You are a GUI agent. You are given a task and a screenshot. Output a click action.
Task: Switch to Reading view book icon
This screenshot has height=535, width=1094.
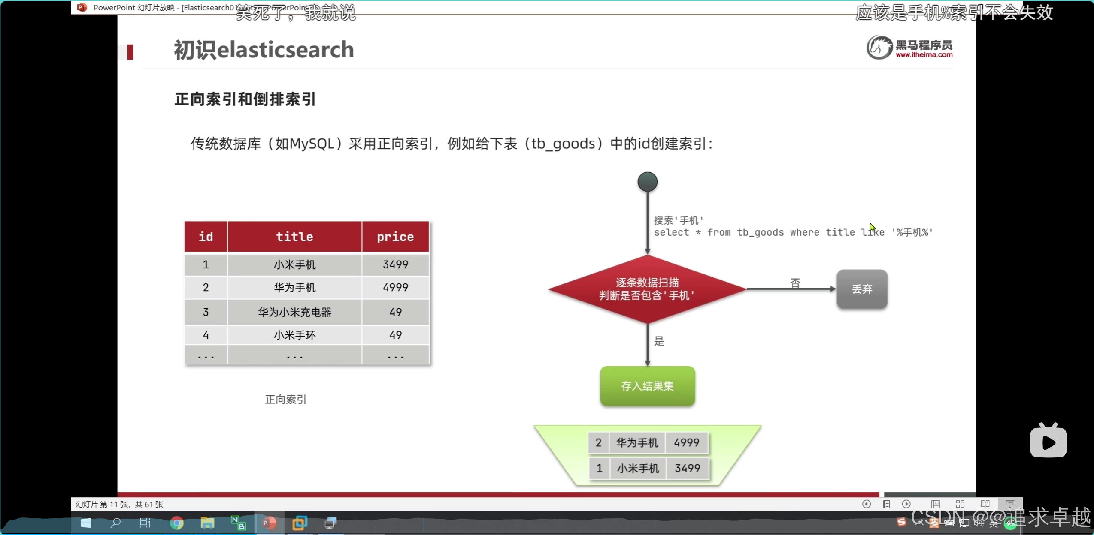coord(985,504)
